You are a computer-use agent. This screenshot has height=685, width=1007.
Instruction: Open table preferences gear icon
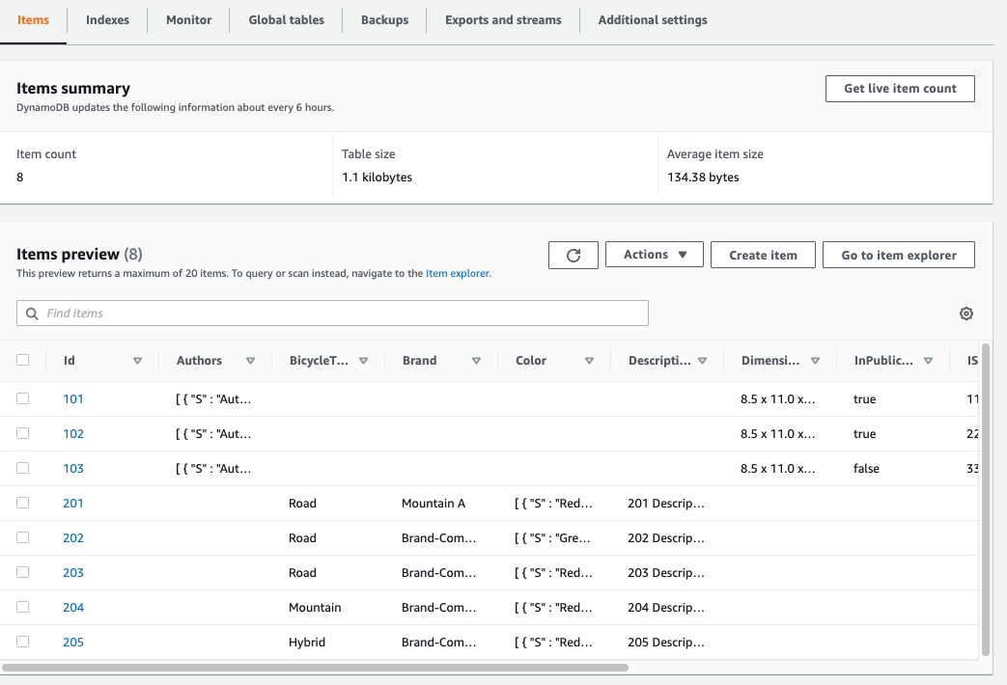pyautogui.click(x=965, y=314)
